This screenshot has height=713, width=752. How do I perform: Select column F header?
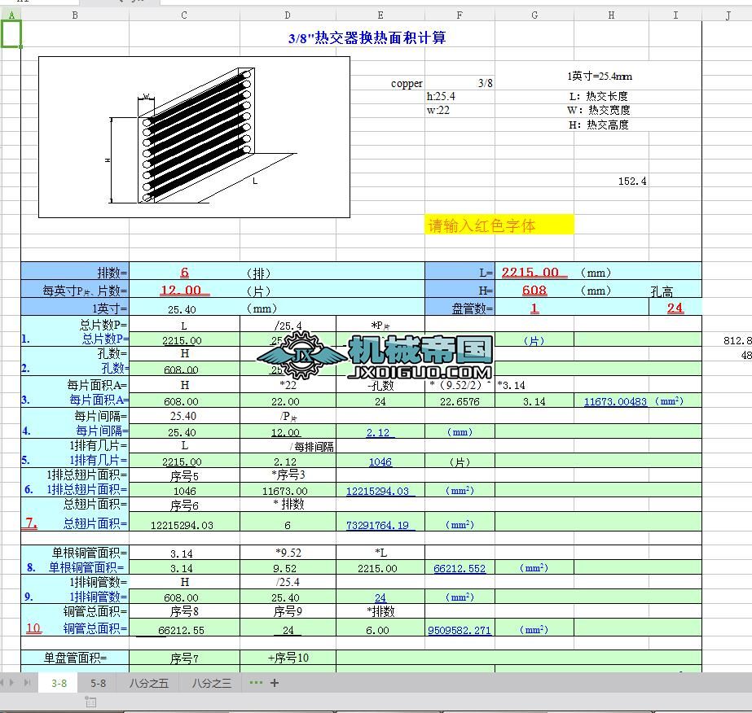(x=460, y=15)
